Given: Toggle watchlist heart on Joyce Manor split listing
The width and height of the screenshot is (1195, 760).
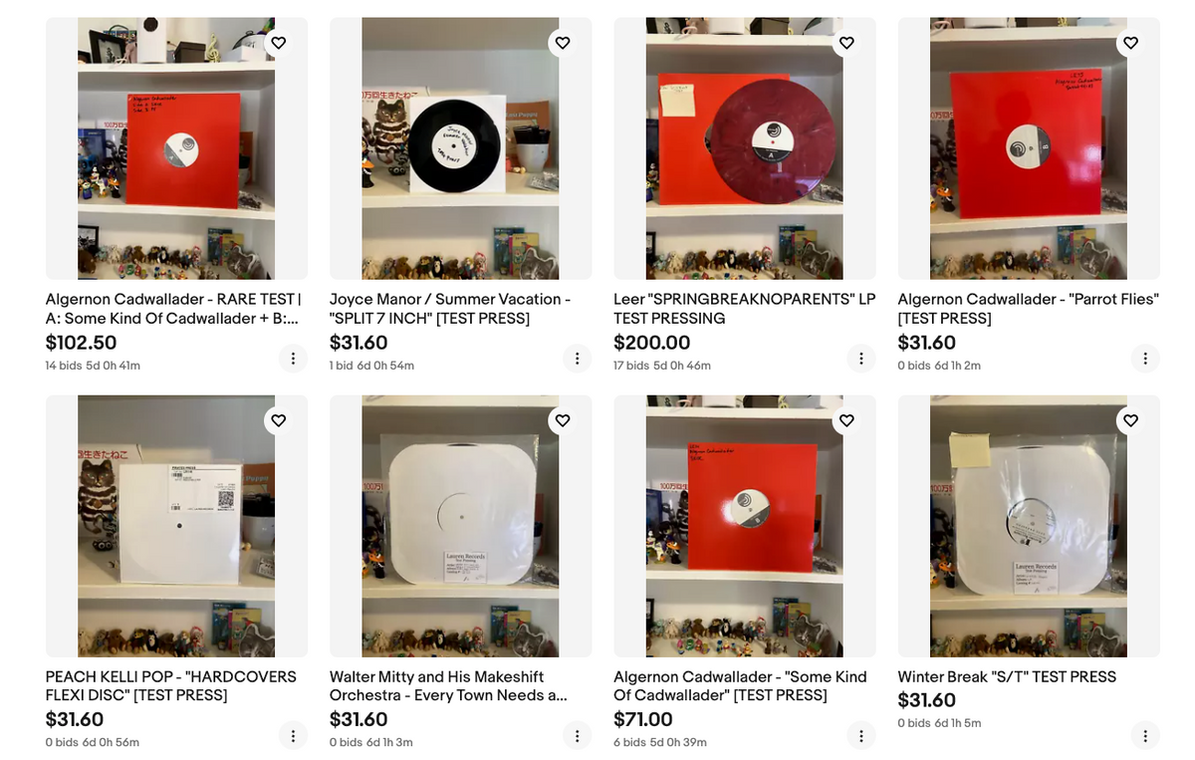Looking at the screenshot, I should click(563, 43).
